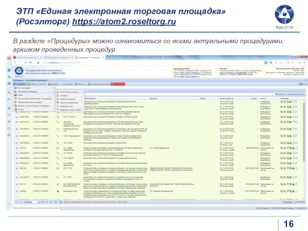Image resolution: width=308 pixels, height=231 pixels.
Task: Switch to the first browser tab with the red icon
Action: [27, 57]
